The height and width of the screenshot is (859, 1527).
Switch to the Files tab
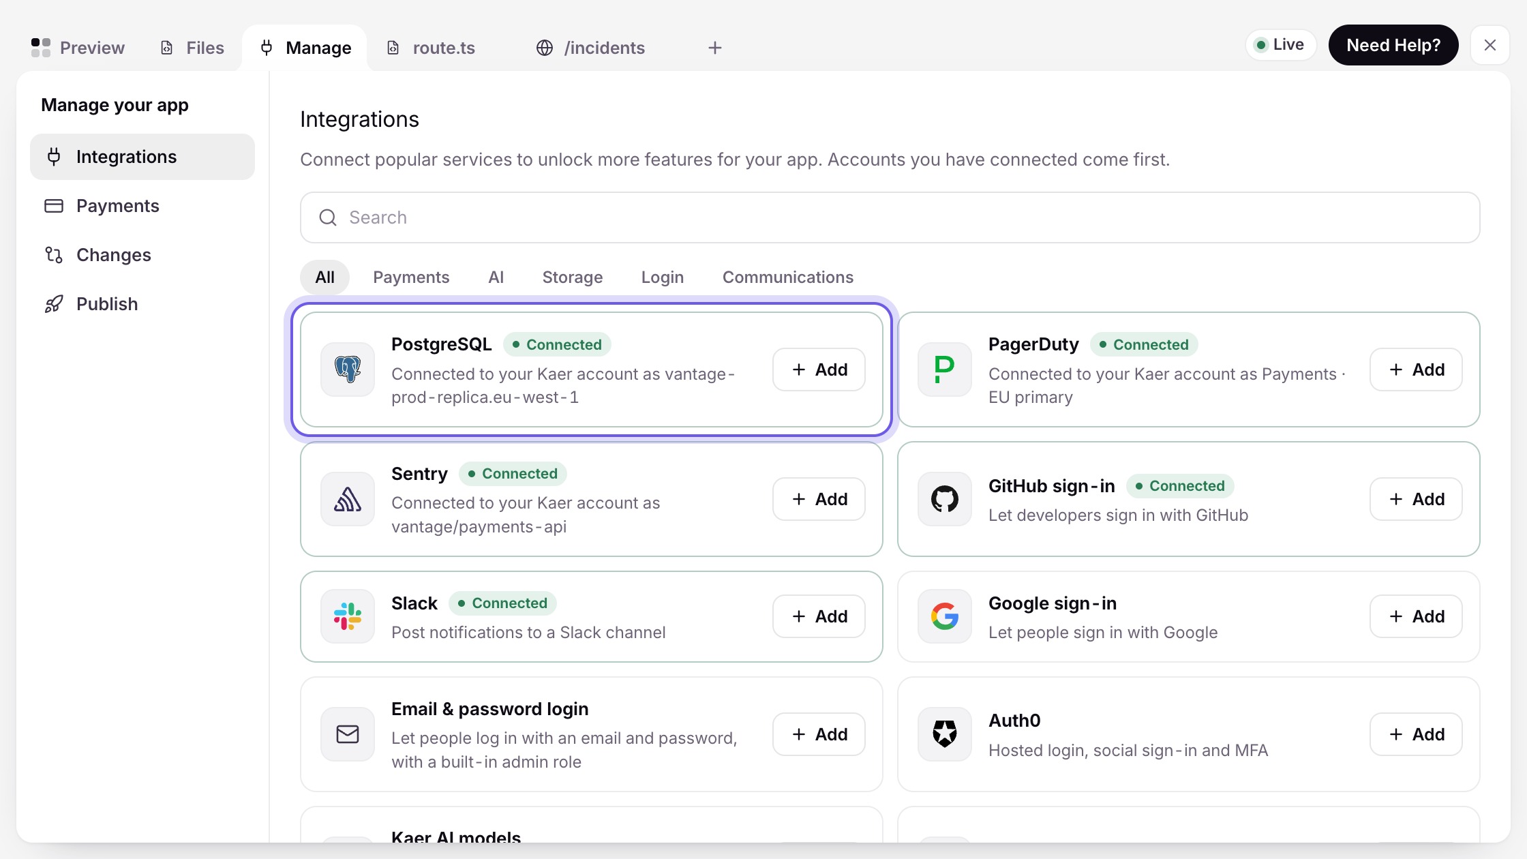192,48
